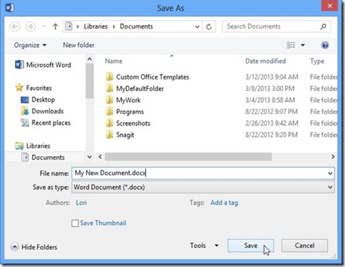This screenshot has width=345, height=267.
Task: Open the more view options arrow
Action: tap(303, 45)
